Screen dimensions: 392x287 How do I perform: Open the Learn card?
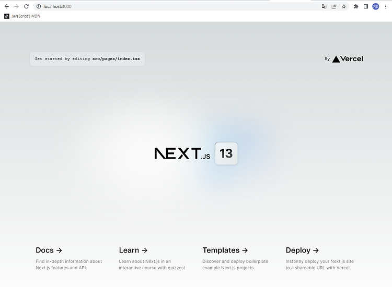[x=153, y=258]
